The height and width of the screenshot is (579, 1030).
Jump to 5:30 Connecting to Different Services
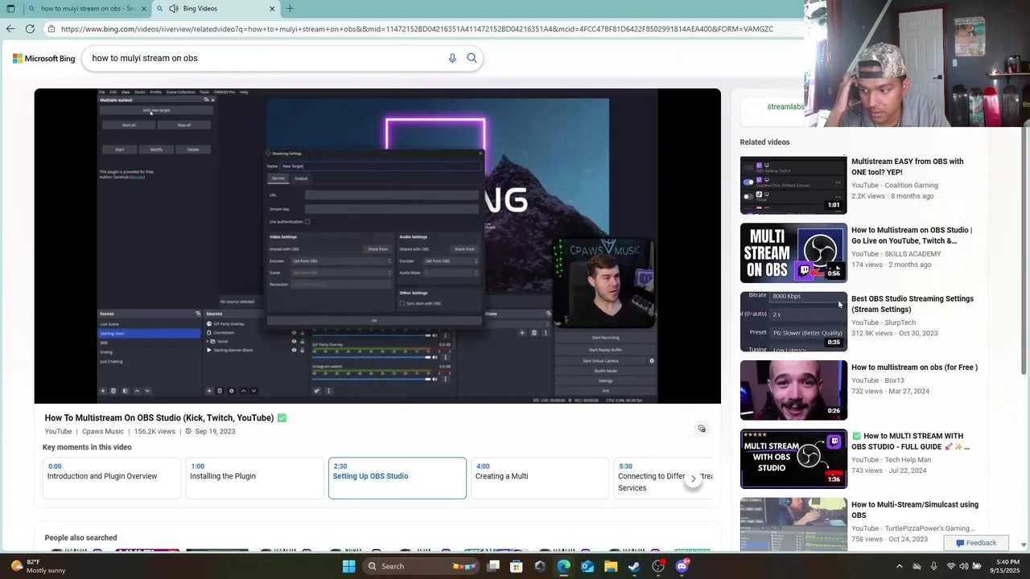(x=664, y=478)
